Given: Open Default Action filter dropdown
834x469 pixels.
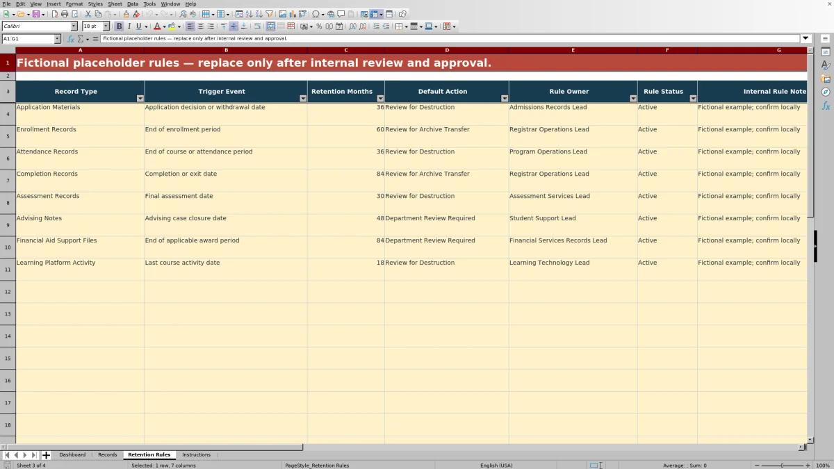Looking at the screenshot, I should [505, 99].
